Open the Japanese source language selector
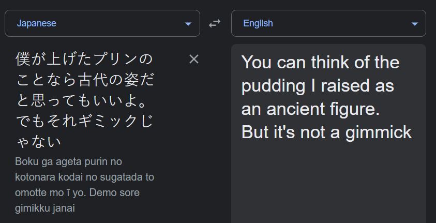436x223 pixels. [102, 23]
